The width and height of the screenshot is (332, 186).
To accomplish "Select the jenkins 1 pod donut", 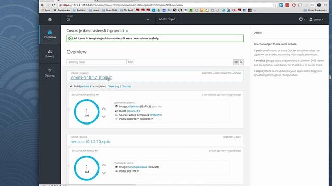I will click(87, 112).
